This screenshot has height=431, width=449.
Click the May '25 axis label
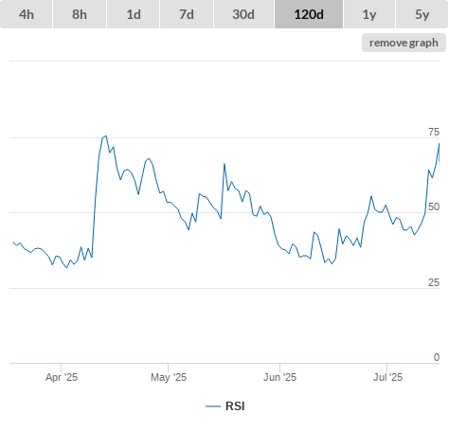pyautogui.click(x=169, y=377)
